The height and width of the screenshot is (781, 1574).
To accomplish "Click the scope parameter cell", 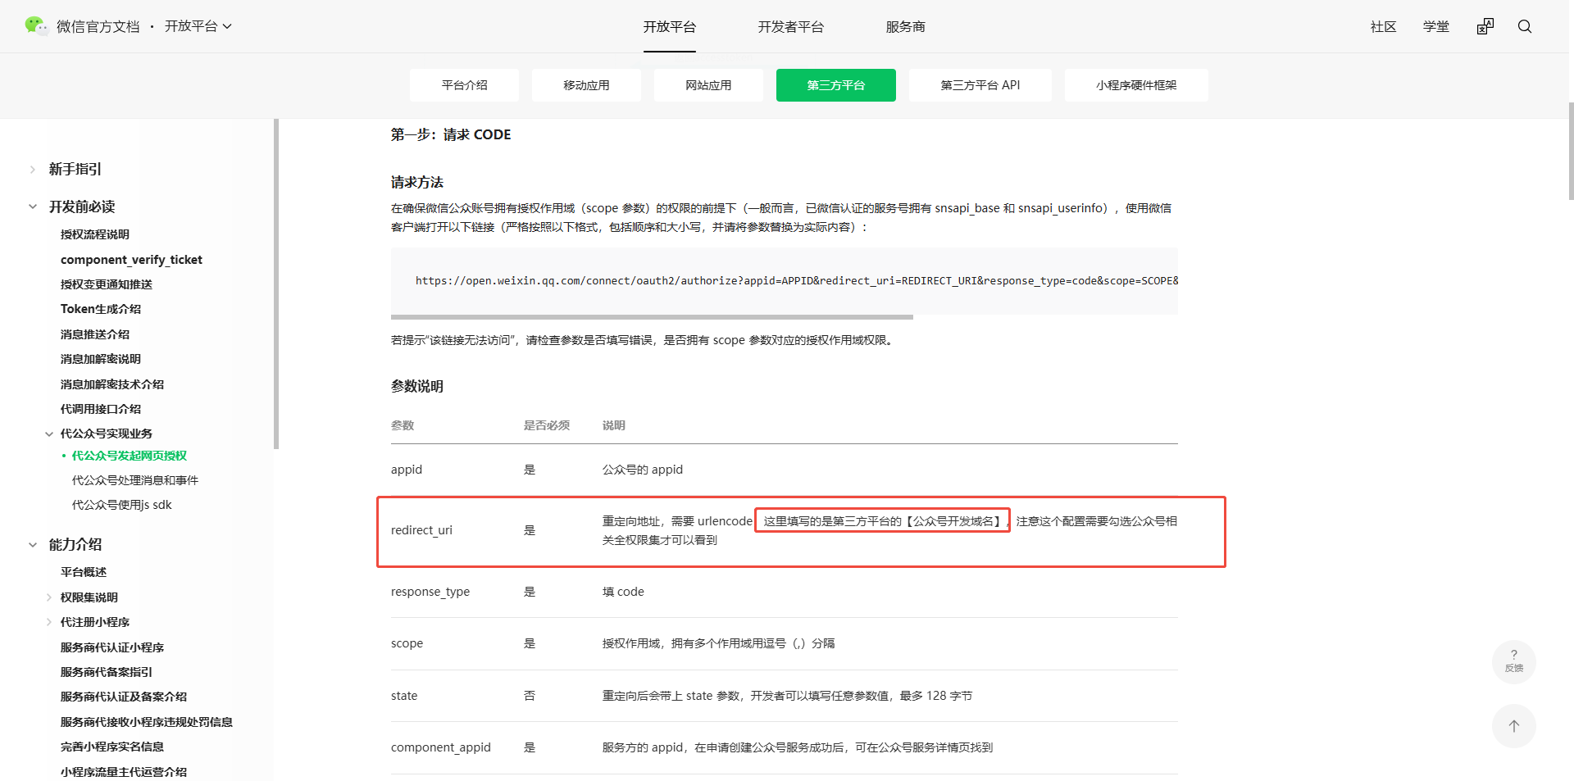I will pyautogui.click(x=407, y=643).
